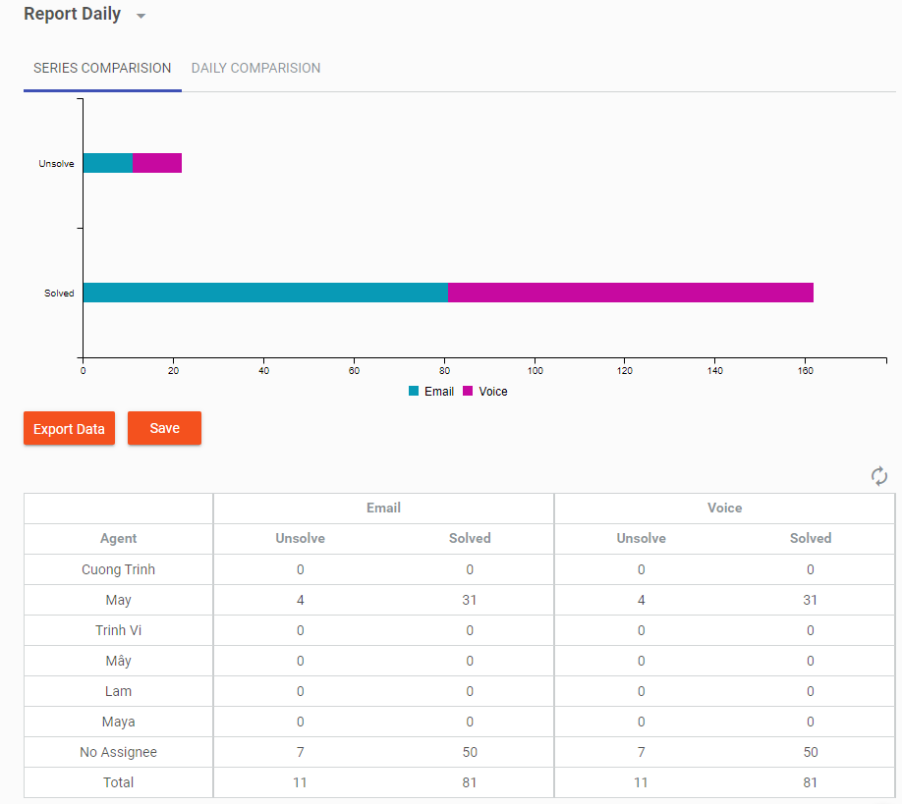Select the May agent name cell
The height and width of the screenshot is (804, 902).
coord(119,600)
